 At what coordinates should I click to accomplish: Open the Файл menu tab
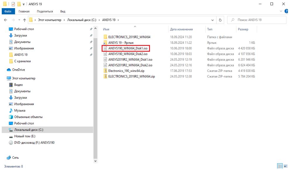[8, 11]
